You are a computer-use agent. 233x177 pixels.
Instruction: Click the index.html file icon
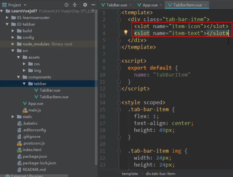pos(19,150)
